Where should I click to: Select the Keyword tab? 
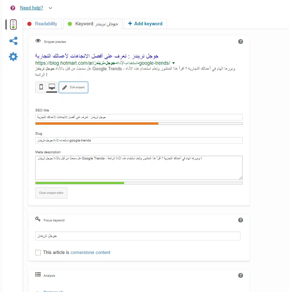click(x=93, y=24)
